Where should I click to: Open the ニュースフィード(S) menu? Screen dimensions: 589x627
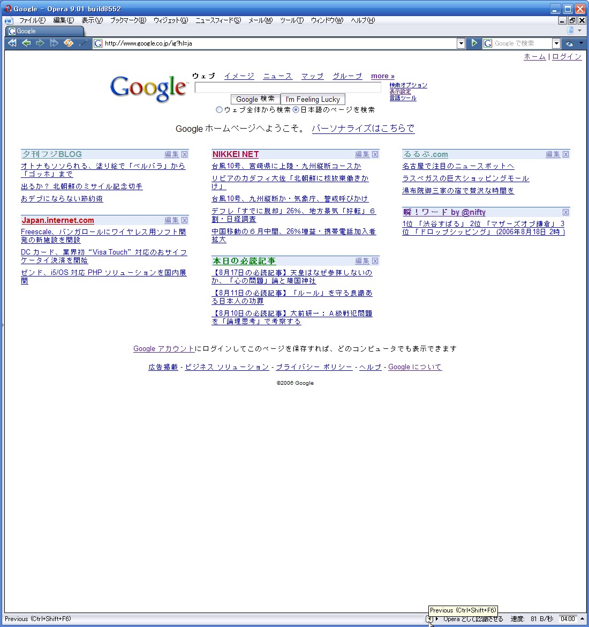tap(218, 20)
